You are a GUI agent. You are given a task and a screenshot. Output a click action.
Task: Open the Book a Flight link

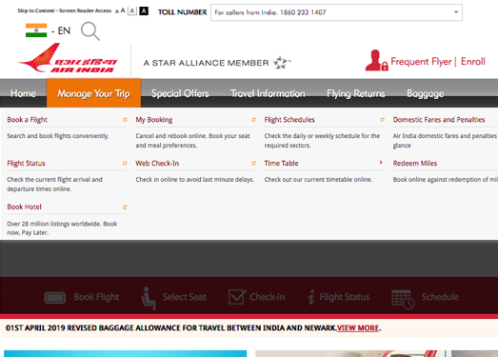pyautogui.click(x=28, y=120)
